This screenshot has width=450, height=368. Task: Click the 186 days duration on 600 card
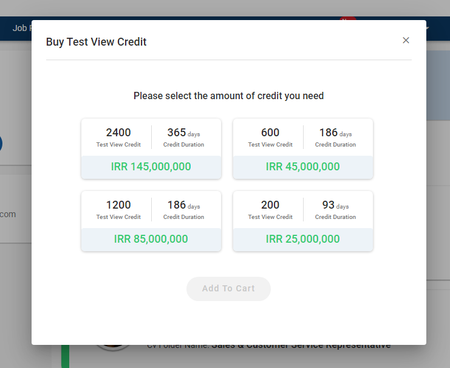point(335,137)
